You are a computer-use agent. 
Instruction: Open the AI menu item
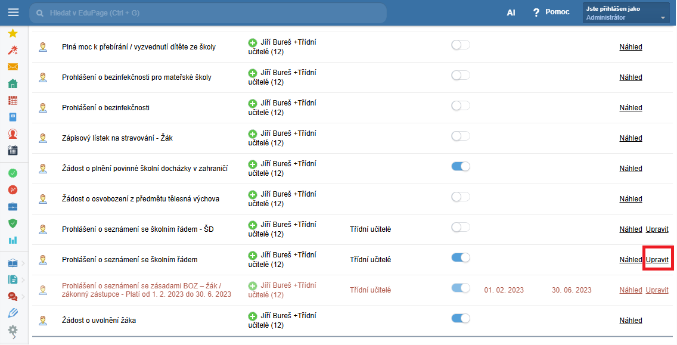[x=511, y=13]
